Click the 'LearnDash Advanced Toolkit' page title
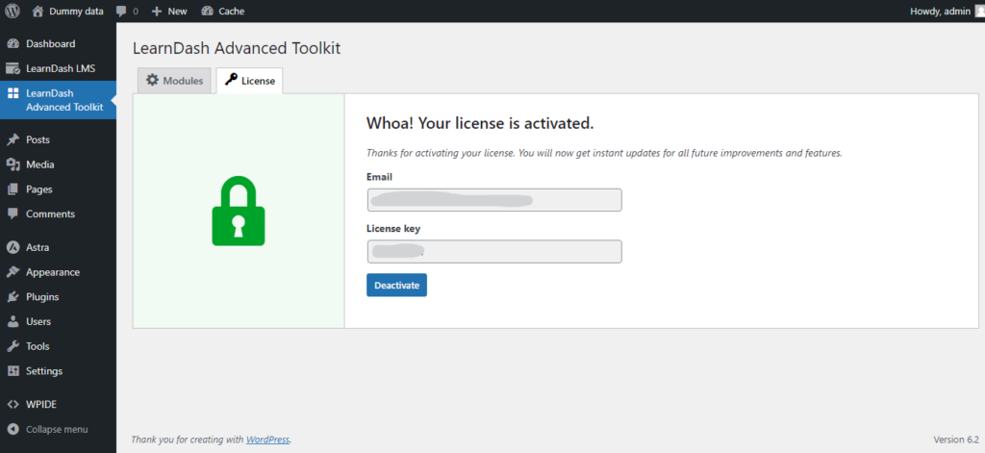The height and width of the screenshot is (453, 985). click(x=237, y=48)
